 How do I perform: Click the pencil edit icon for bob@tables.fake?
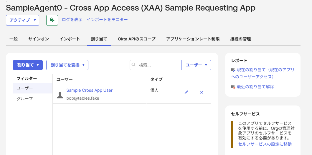click(186, 92)
